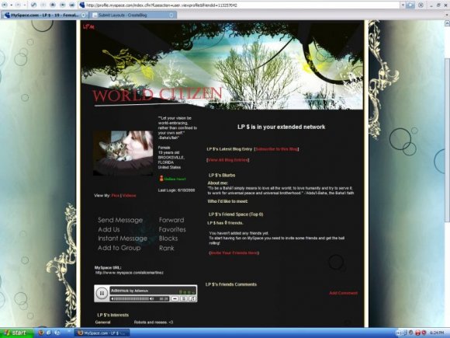Click the vertical scrollbar thumb

tap(447, 140)
